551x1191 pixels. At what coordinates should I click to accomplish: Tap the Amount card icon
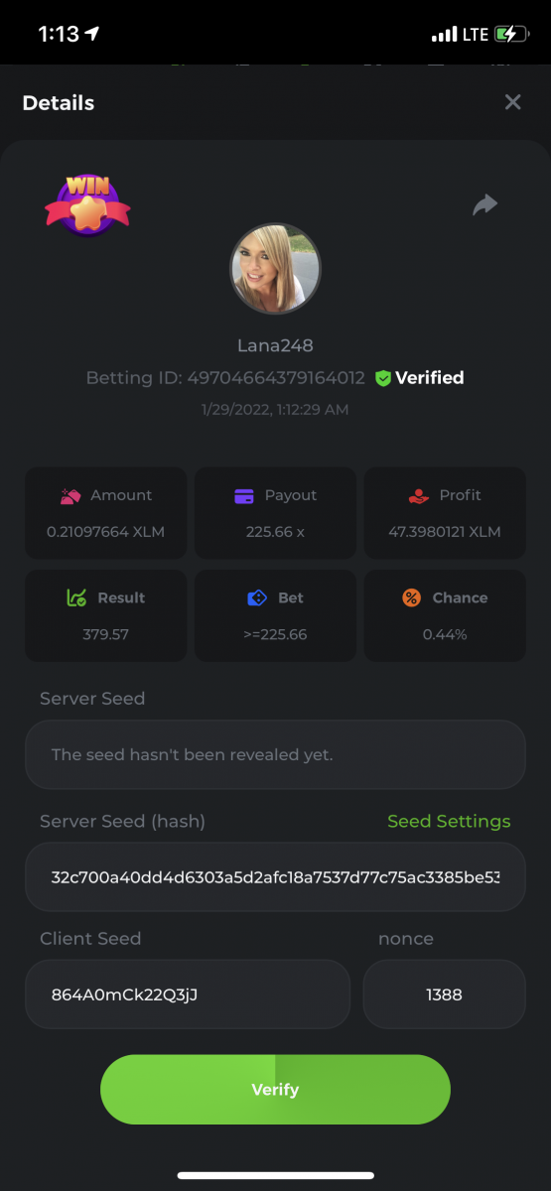tap(69, 495)
